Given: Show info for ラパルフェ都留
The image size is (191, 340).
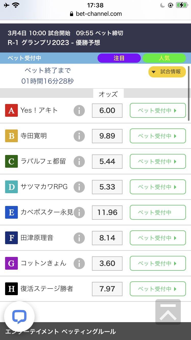Looking at the screenshot, I should pyautogui.click(x=79, y=162).
